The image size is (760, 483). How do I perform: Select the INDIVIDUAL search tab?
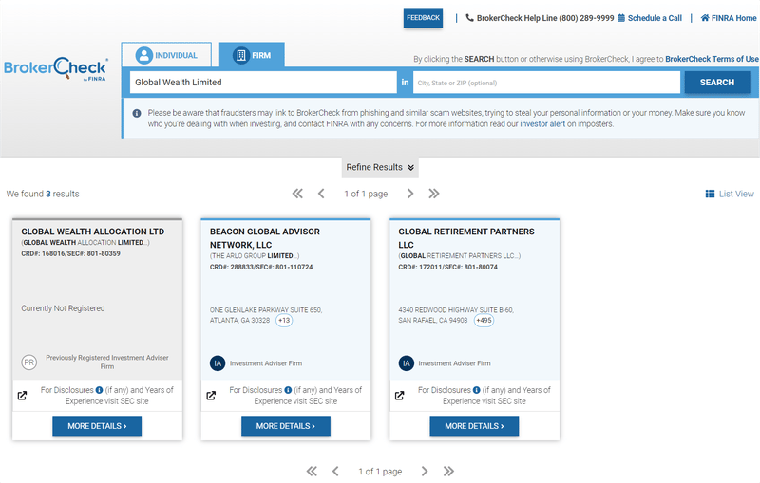pos(166,55)
